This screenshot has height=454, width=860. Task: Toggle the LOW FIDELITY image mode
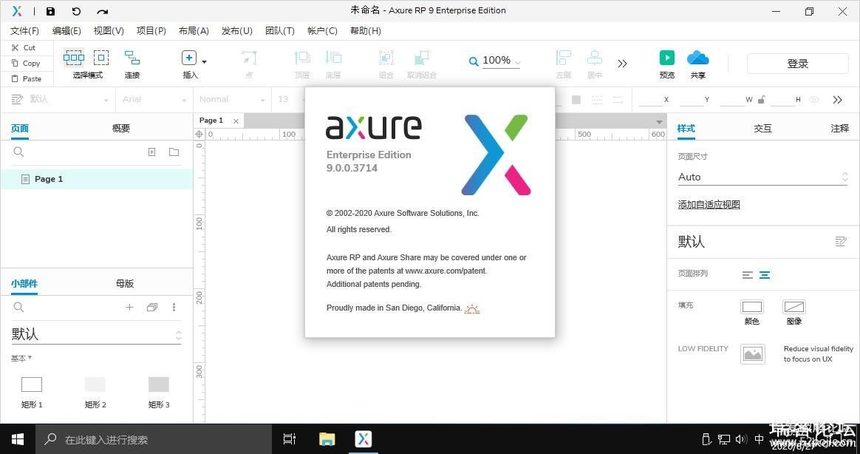[752, 354]
